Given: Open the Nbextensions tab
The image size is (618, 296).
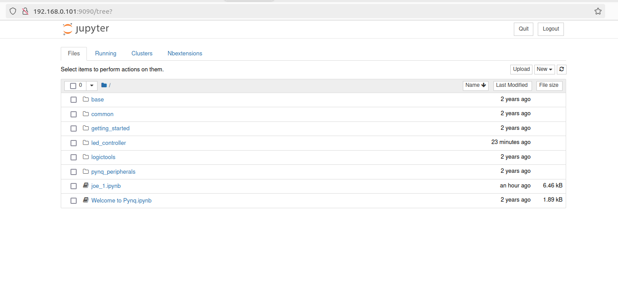Looking at the screenshot, I should [185, 54].
